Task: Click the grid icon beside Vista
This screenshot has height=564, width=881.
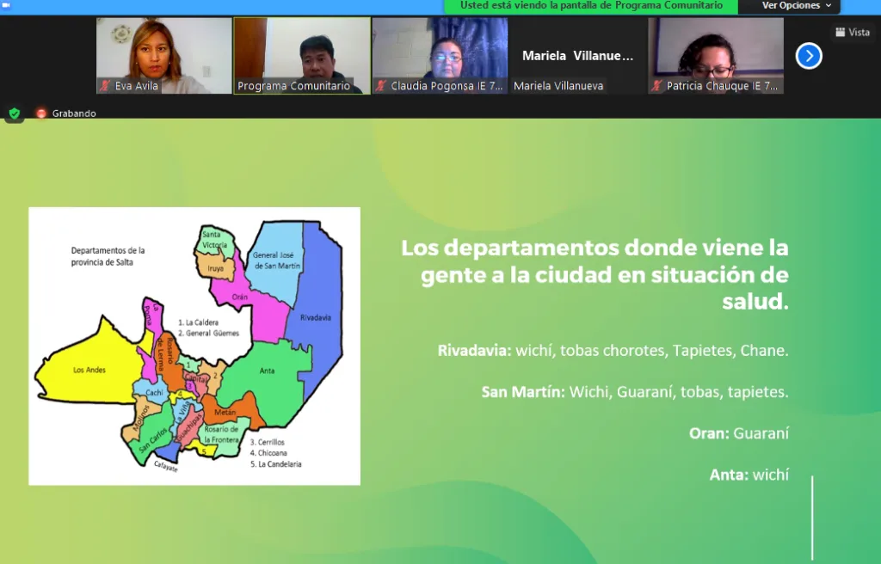Action: tap(841, 32)
